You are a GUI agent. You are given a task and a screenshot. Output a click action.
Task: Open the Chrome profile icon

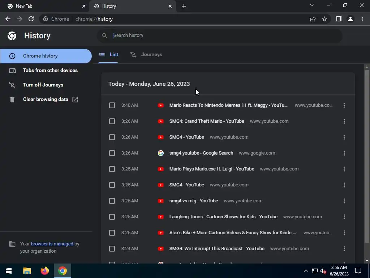[350, 19]
